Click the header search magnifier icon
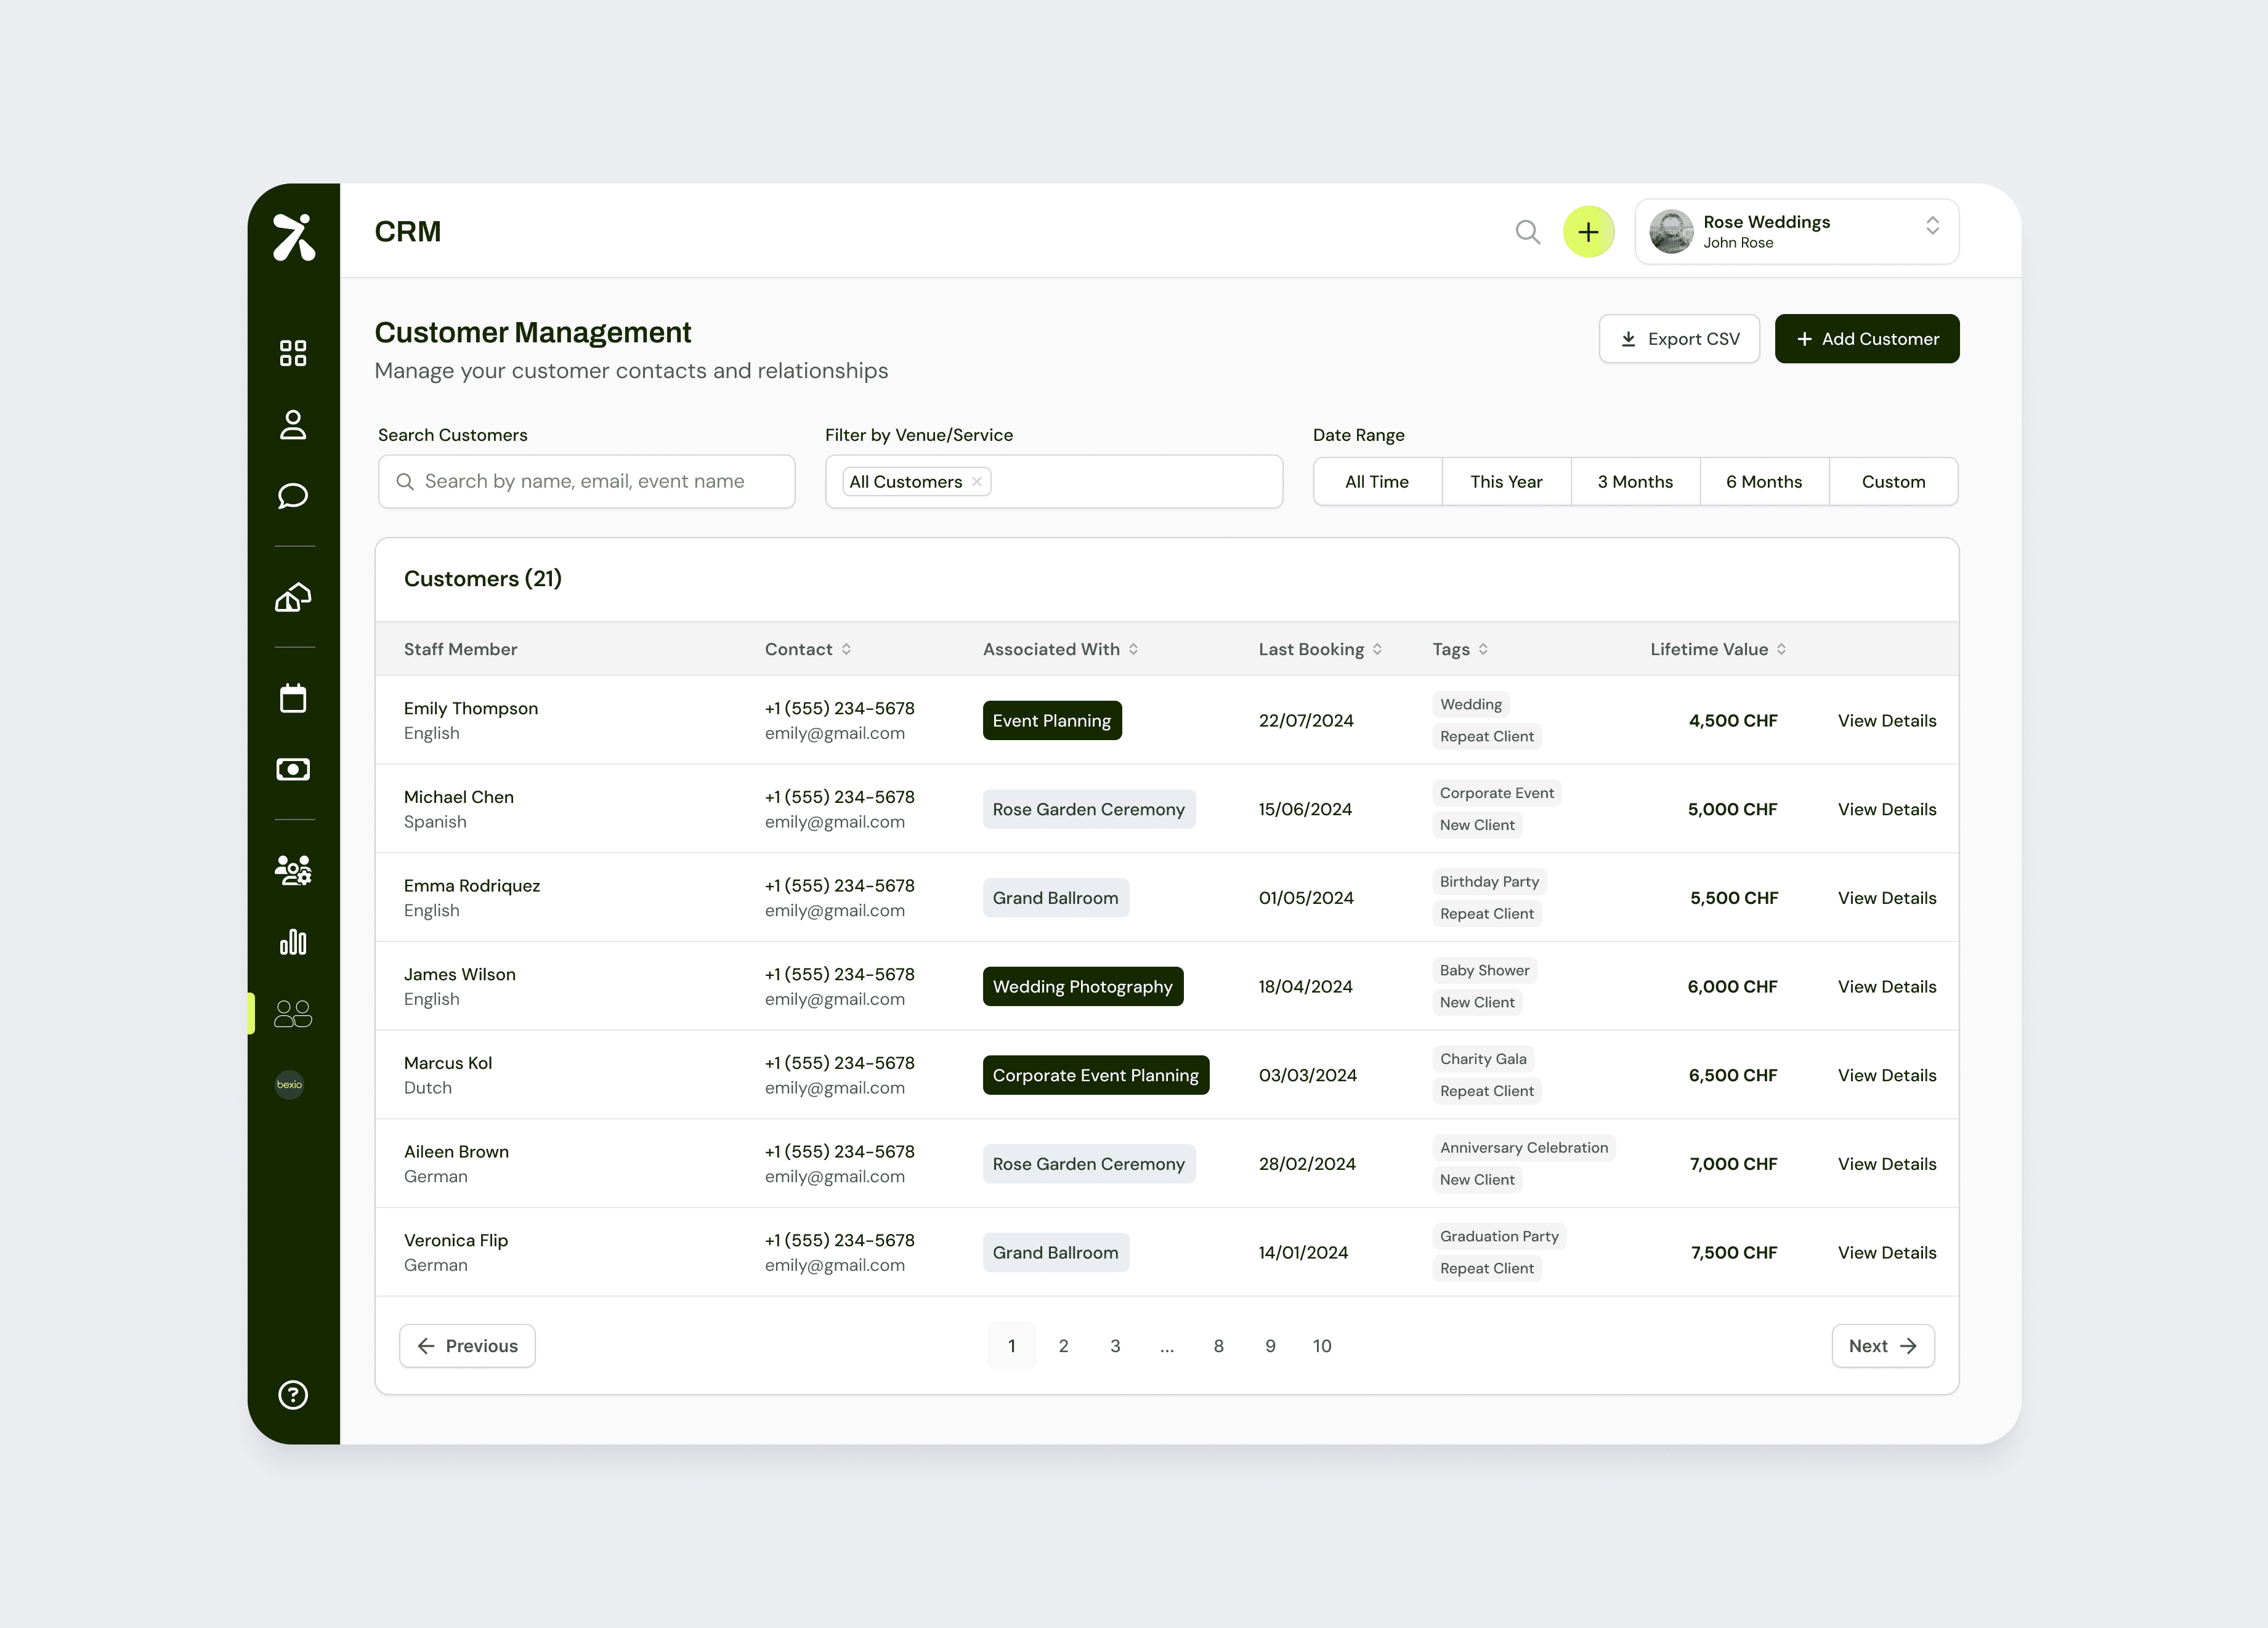2268x1628 pixels. click(x=1527, y=232)
